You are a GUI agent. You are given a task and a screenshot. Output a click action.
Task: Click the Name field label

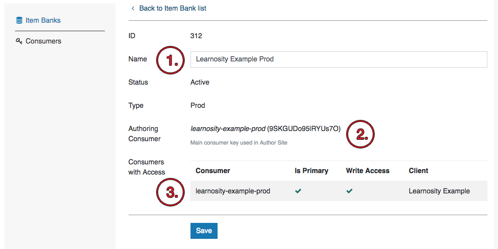pyautogui.click(x=137, y=59)
